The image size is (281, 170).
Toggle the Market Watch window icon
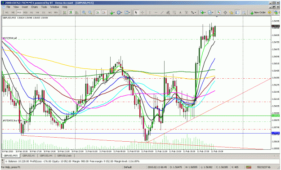tap(219, 13)
